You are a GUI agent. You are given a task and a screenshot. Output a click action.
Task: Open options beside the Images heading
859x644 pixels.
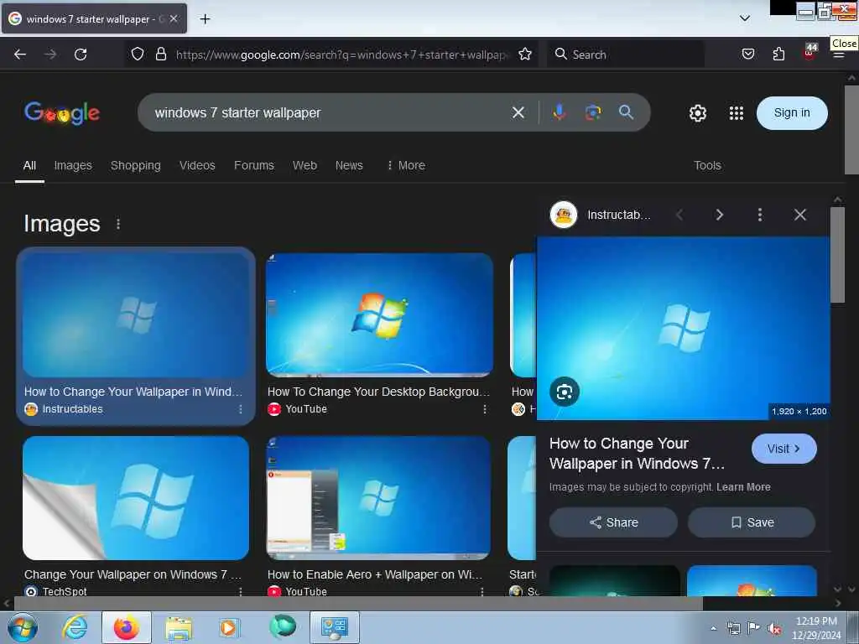(x=118, y=224)
